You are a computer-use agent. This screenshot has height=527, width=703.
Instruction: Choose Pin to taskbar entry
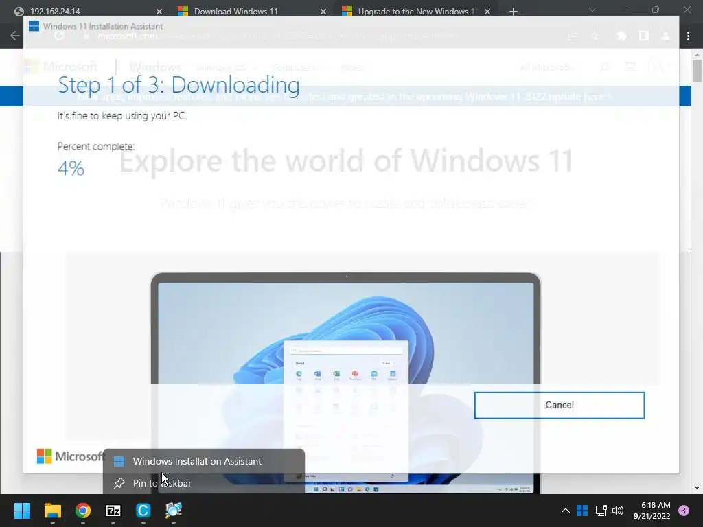(204, 483)
